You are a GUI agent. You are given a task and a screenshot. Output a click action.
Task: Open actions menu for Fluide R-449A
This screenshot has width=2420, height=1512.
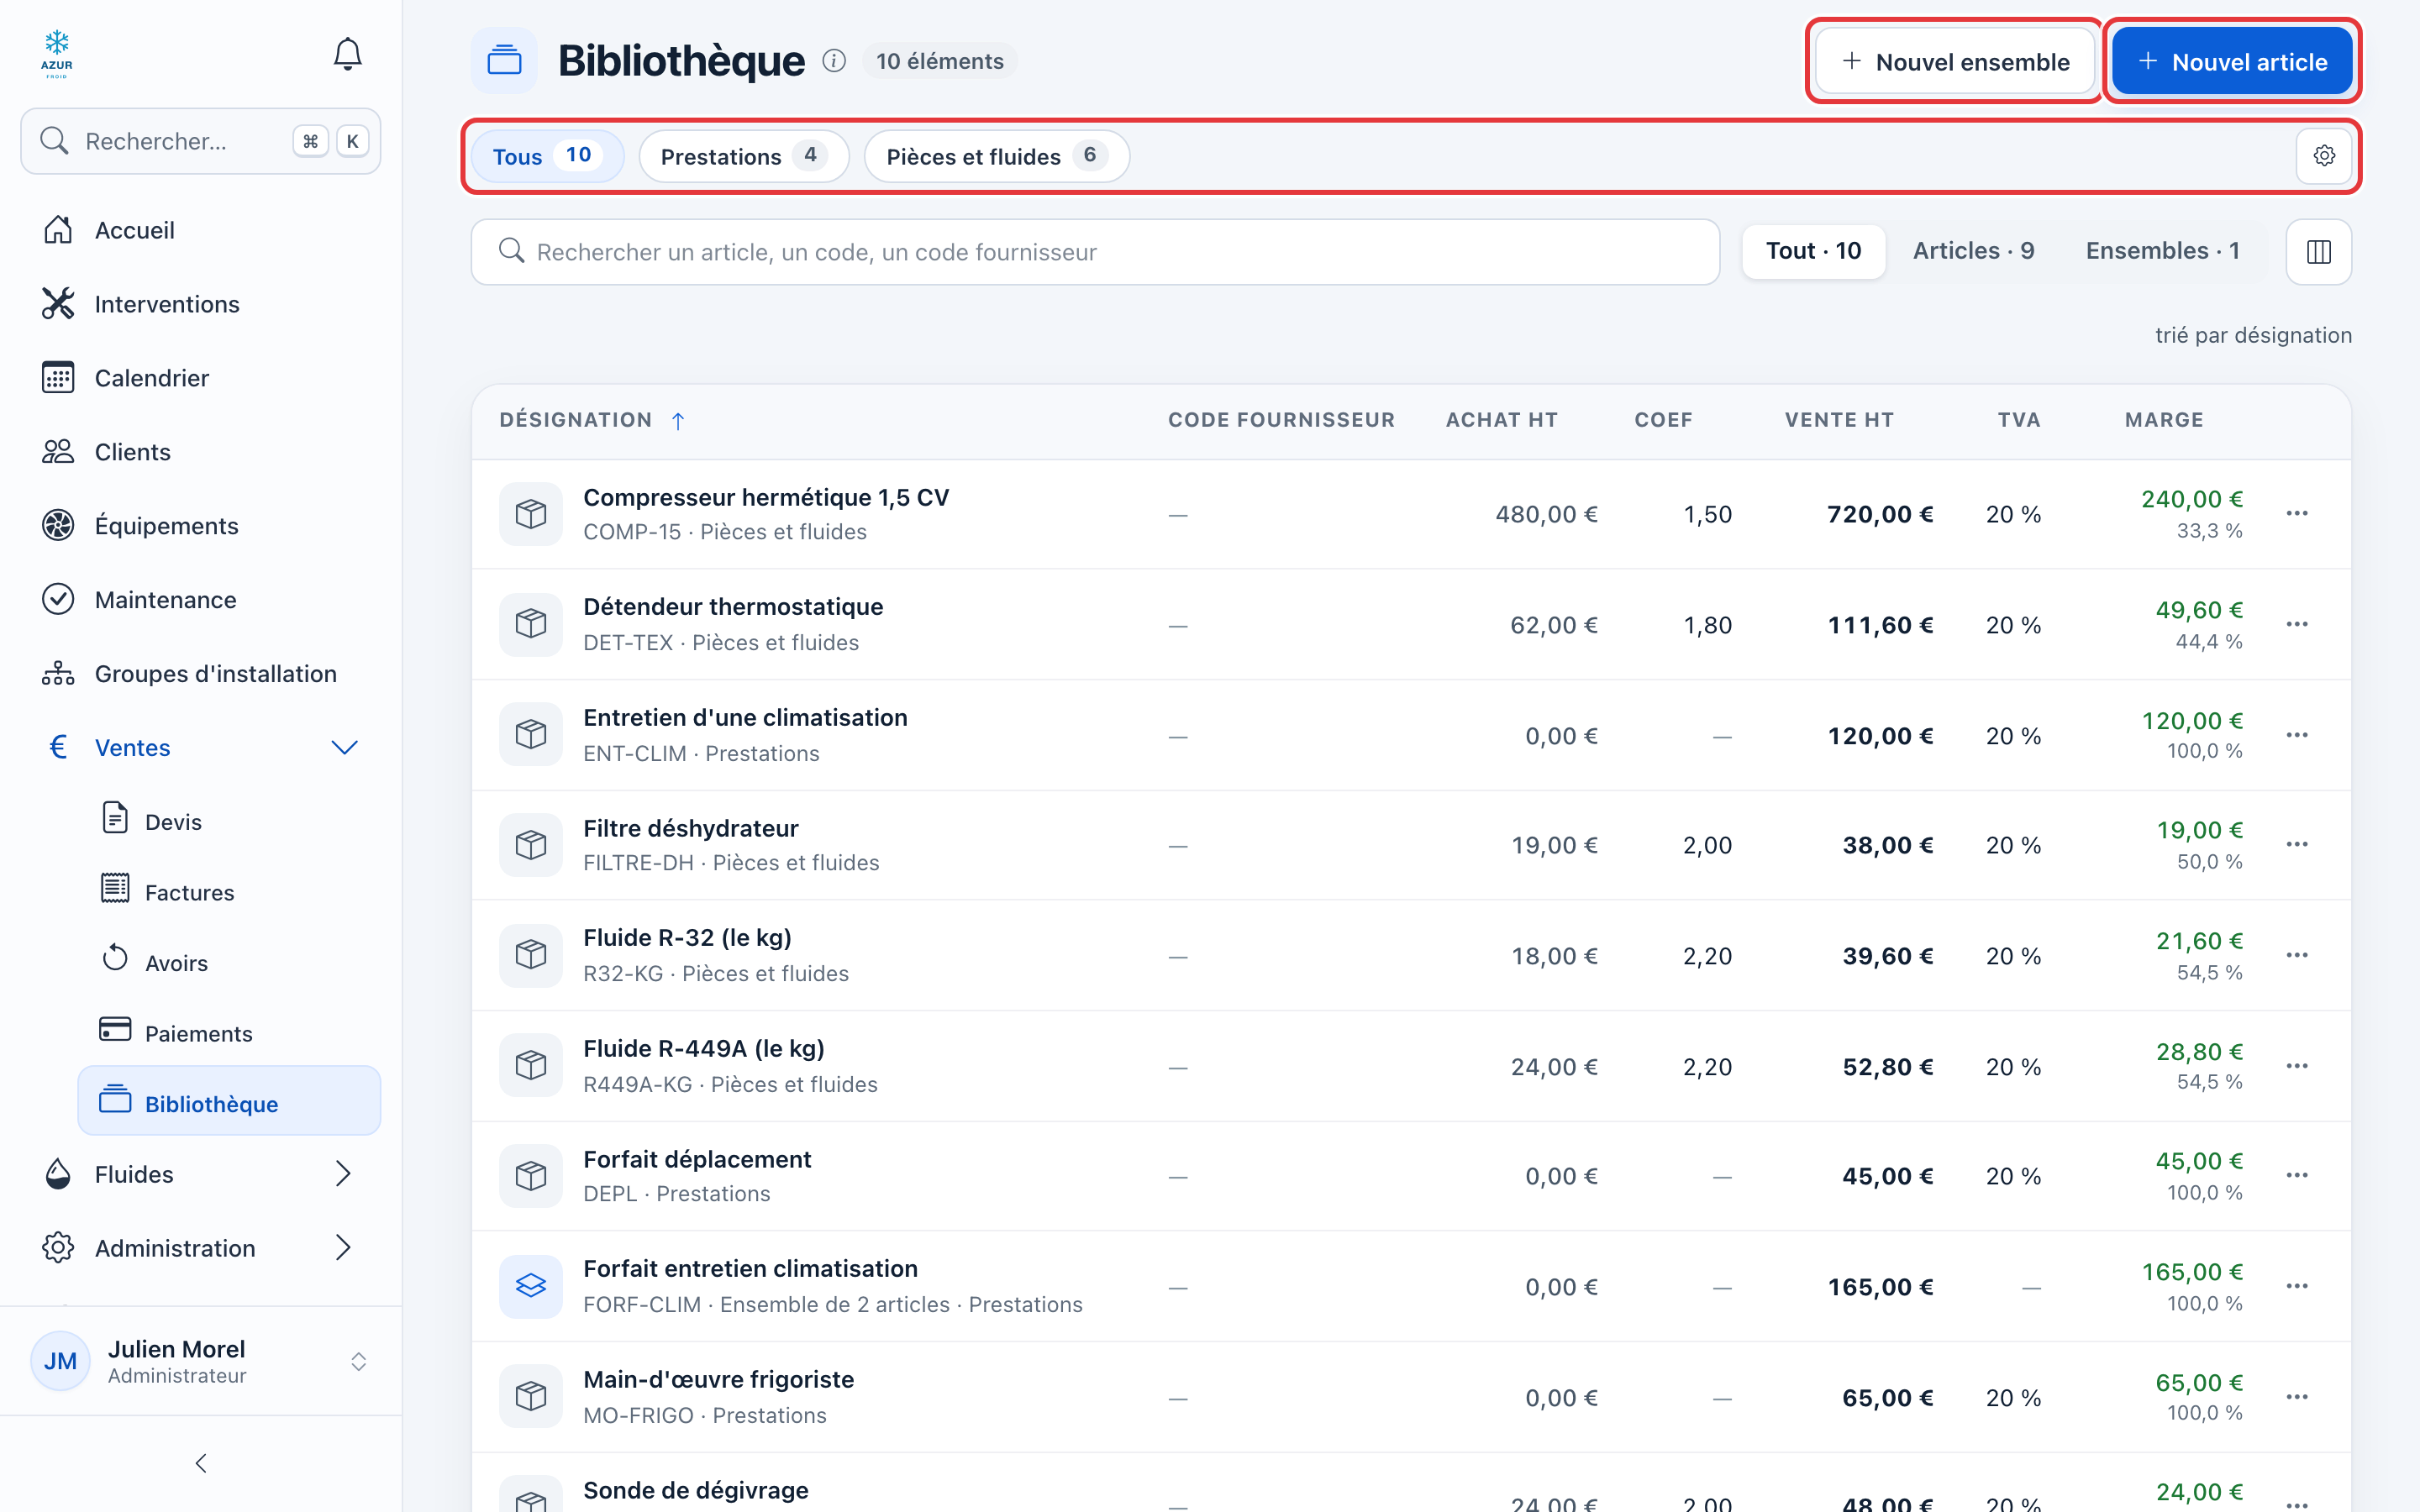tap(2297, 1066)
